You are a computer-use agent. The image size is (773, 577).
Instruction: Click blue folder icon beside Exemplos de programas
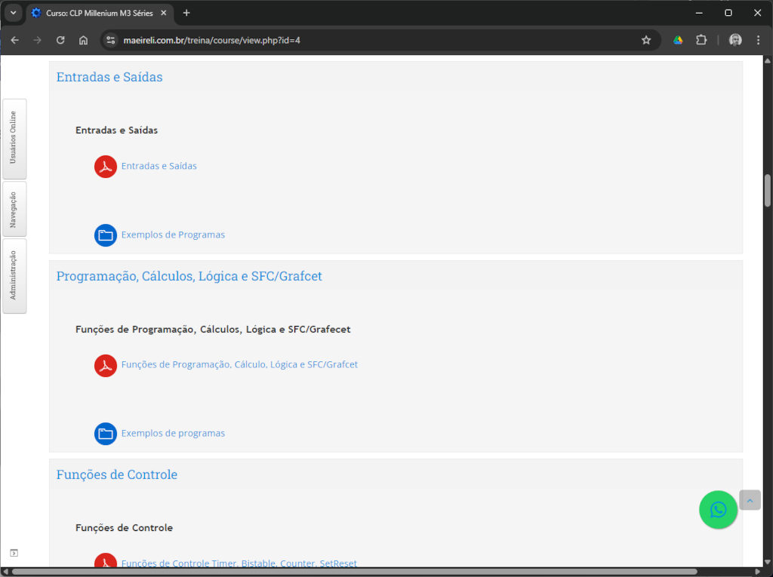tap(106, 434)
